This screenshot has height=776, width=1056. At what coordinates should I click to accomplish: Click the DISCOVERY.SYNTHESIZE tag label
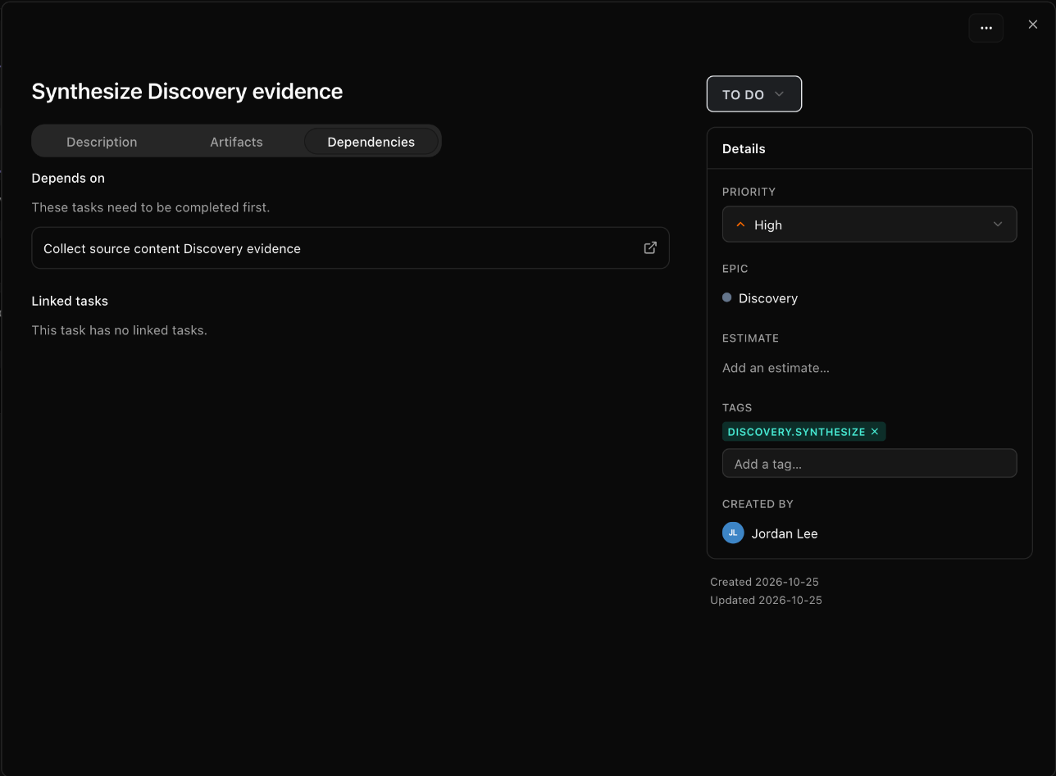[x=796, y=432]
